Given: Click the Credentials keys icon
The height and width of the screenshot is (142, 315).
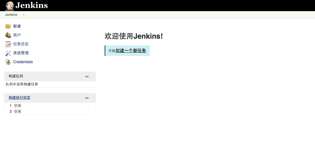Looking at the screenshot, I should point(8,62).
